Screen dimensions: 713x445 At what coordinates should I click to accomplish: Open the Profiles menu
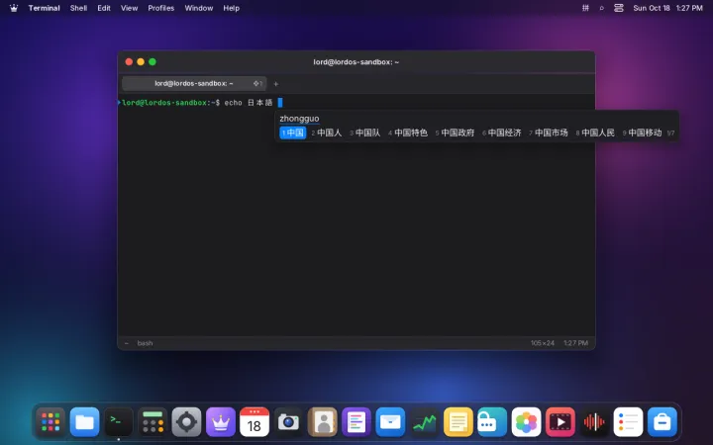[x=161, y=8]
